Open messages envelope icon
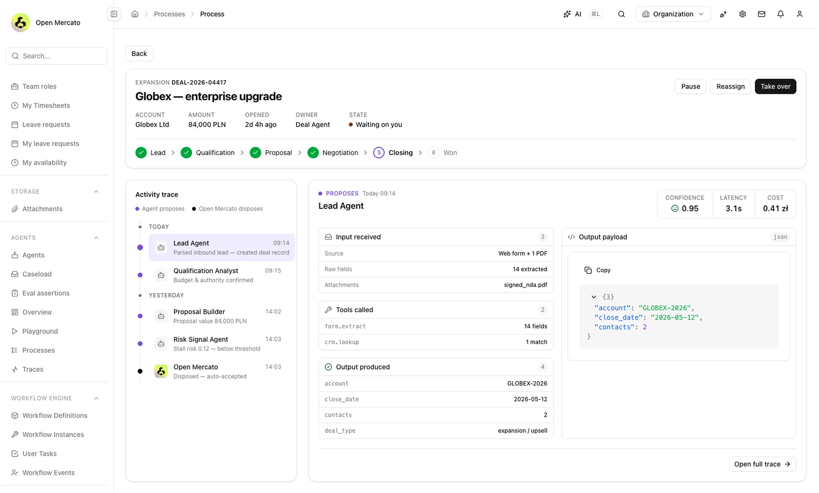Screen dimensions: 819x493 click(761, 14)
